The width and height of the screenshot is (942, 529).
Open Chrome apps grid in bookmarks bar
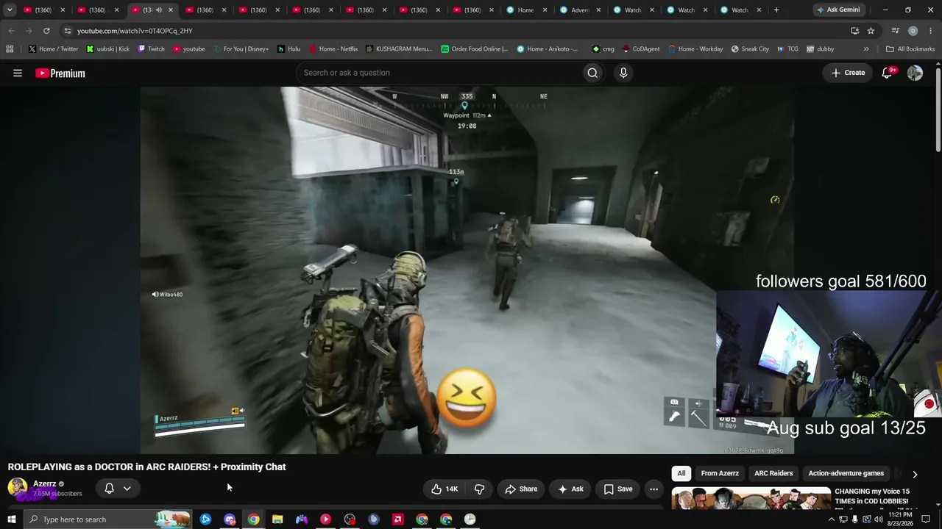[10, 49]
